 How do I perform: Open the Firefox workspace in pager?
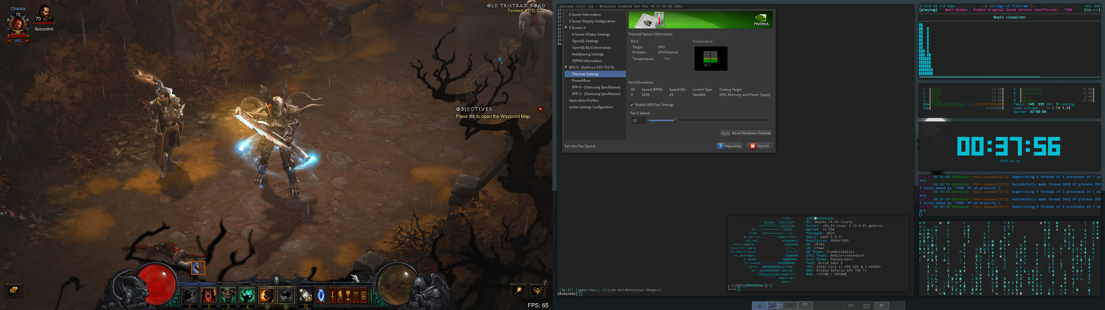805,305
